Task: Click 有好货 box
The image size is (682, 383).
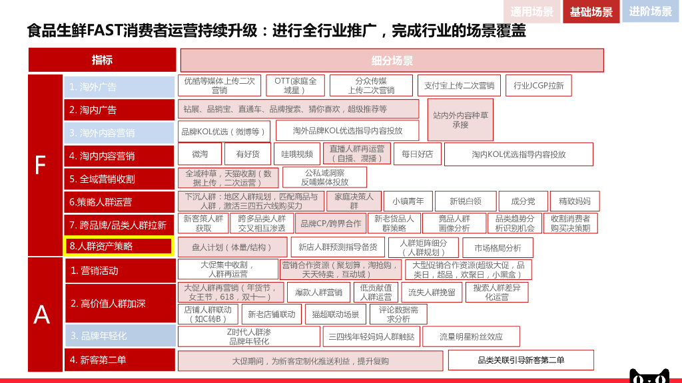Action: tap(248, 154)
